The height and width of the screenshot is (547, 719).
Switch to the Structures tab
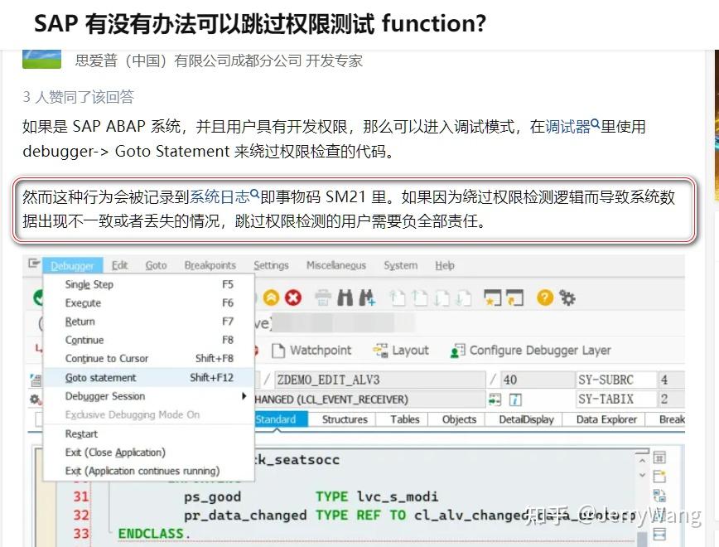(x=343, y=419)
